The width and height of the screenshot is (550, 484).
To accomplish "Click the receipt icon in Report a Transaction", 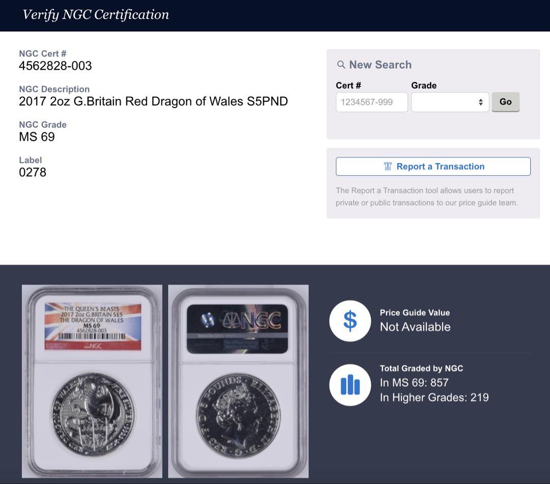I will pyautogui.click(x=388, y=167).
